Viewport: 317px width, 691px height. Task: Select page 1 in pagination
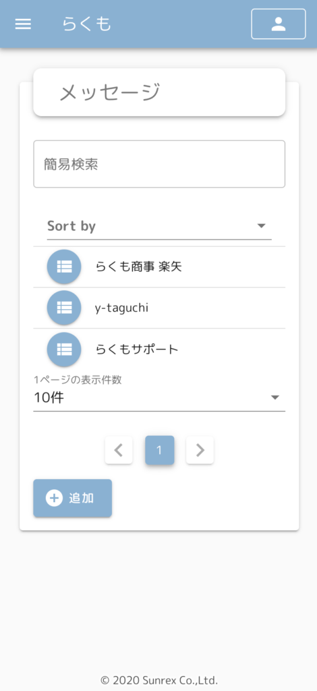click(x=159, y=450)
